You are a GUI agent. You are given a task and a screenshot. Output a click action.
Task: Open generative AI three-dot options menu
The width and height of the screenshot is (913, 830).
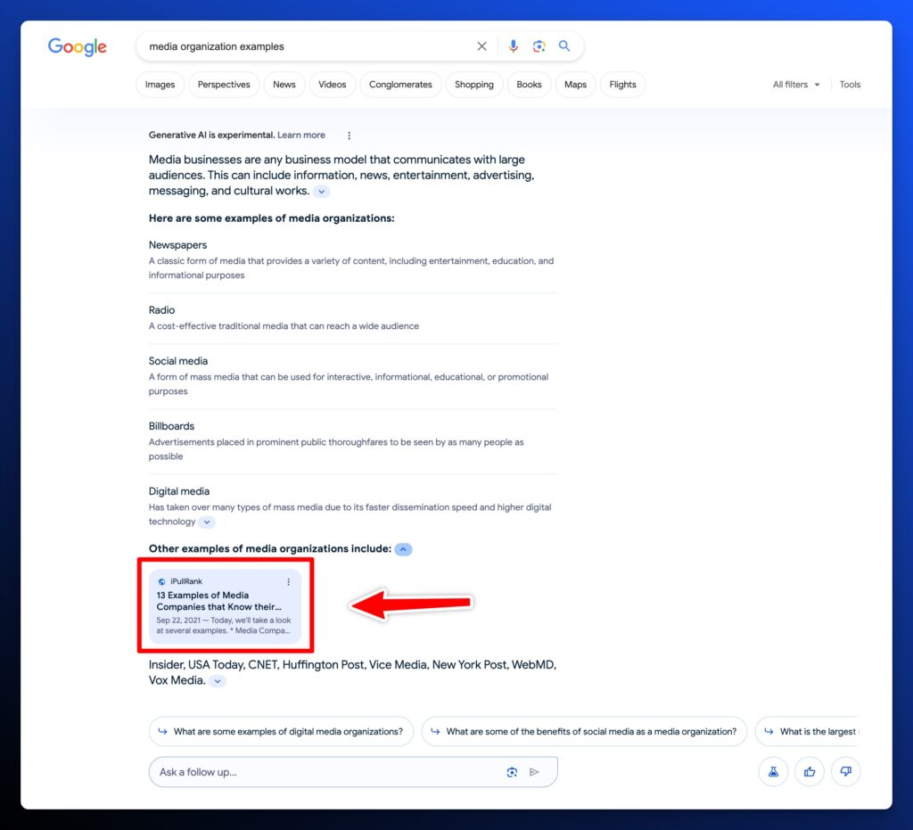[350, 136]
